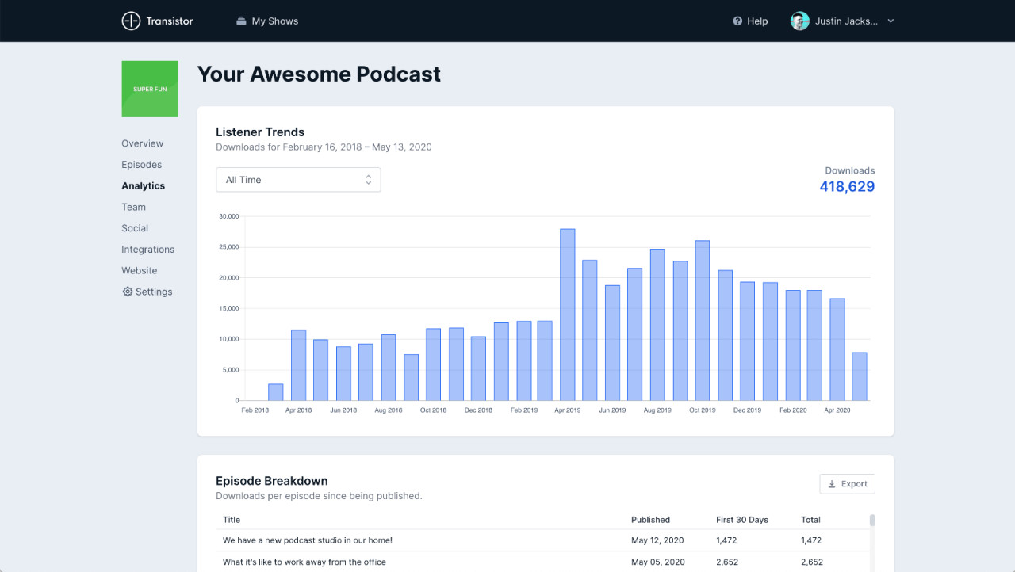Select the Super Fun podcast artwork
The width and height of the screenshot is (1015, 572).
[x=150, y=89]
